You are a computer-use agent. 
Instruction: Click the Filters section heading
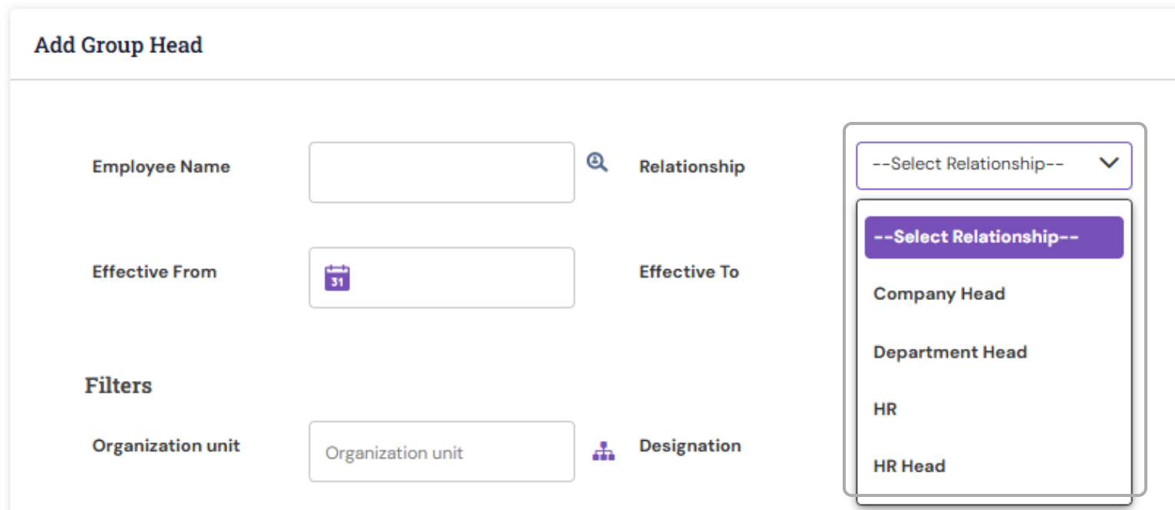click(118, 385)
